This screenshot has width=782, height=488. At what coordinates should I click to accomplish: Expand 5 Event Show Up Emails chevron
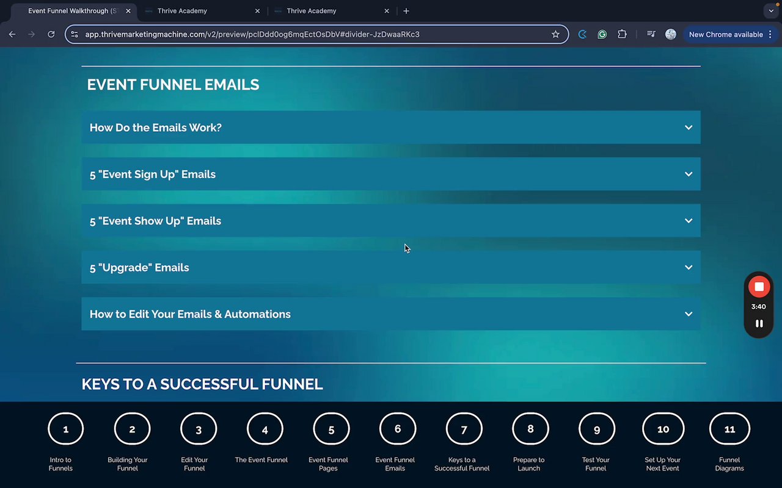coord(689,221)
